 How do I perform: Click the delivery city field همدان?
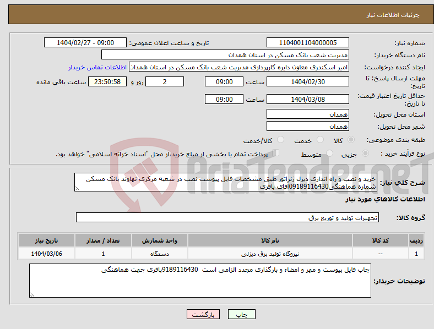pyautogui.click(x=308, y=127)
